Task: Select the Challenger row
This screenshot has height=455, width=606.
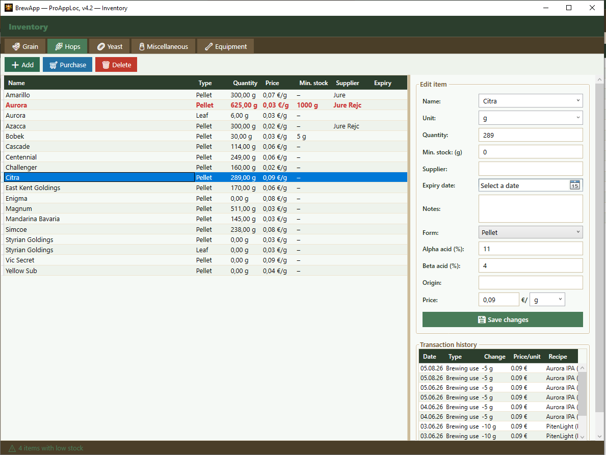Action: coord(205,167)
